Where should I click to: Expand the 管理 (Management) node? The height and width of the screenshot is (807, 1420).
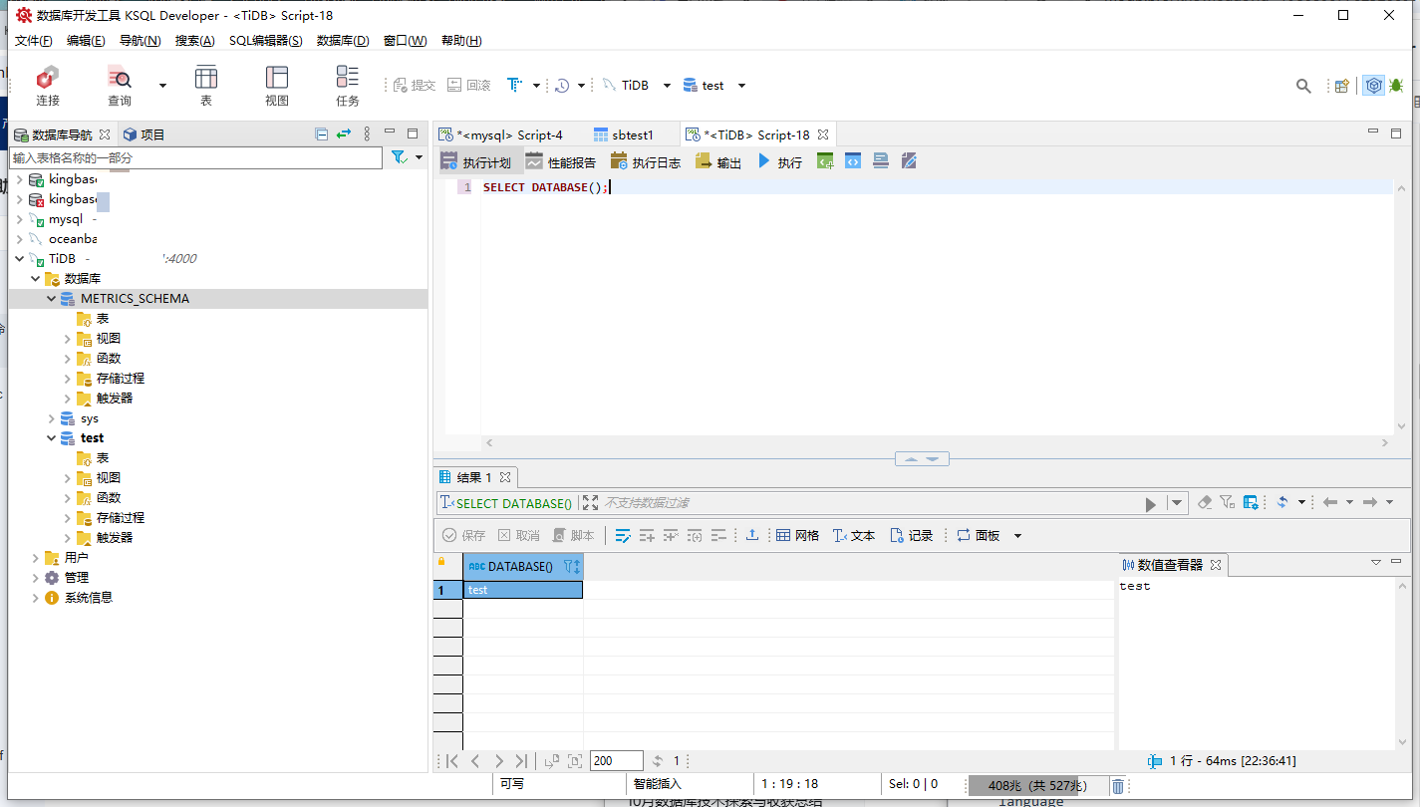36,578
